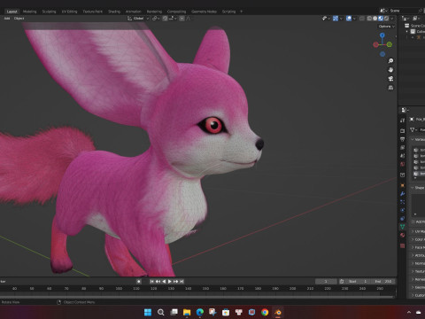The width and height of the screenshot is (425, 319).
Task: Play the animation in reverse
Action: pos(164,282)
